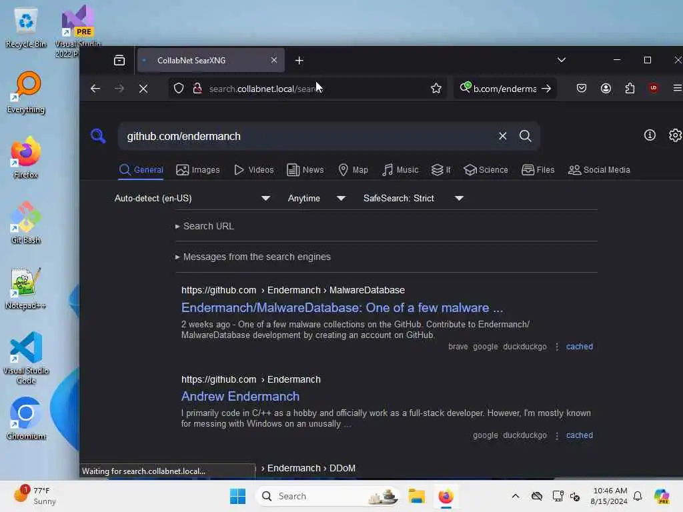Expand Messages from the search engines

[253, 257]
